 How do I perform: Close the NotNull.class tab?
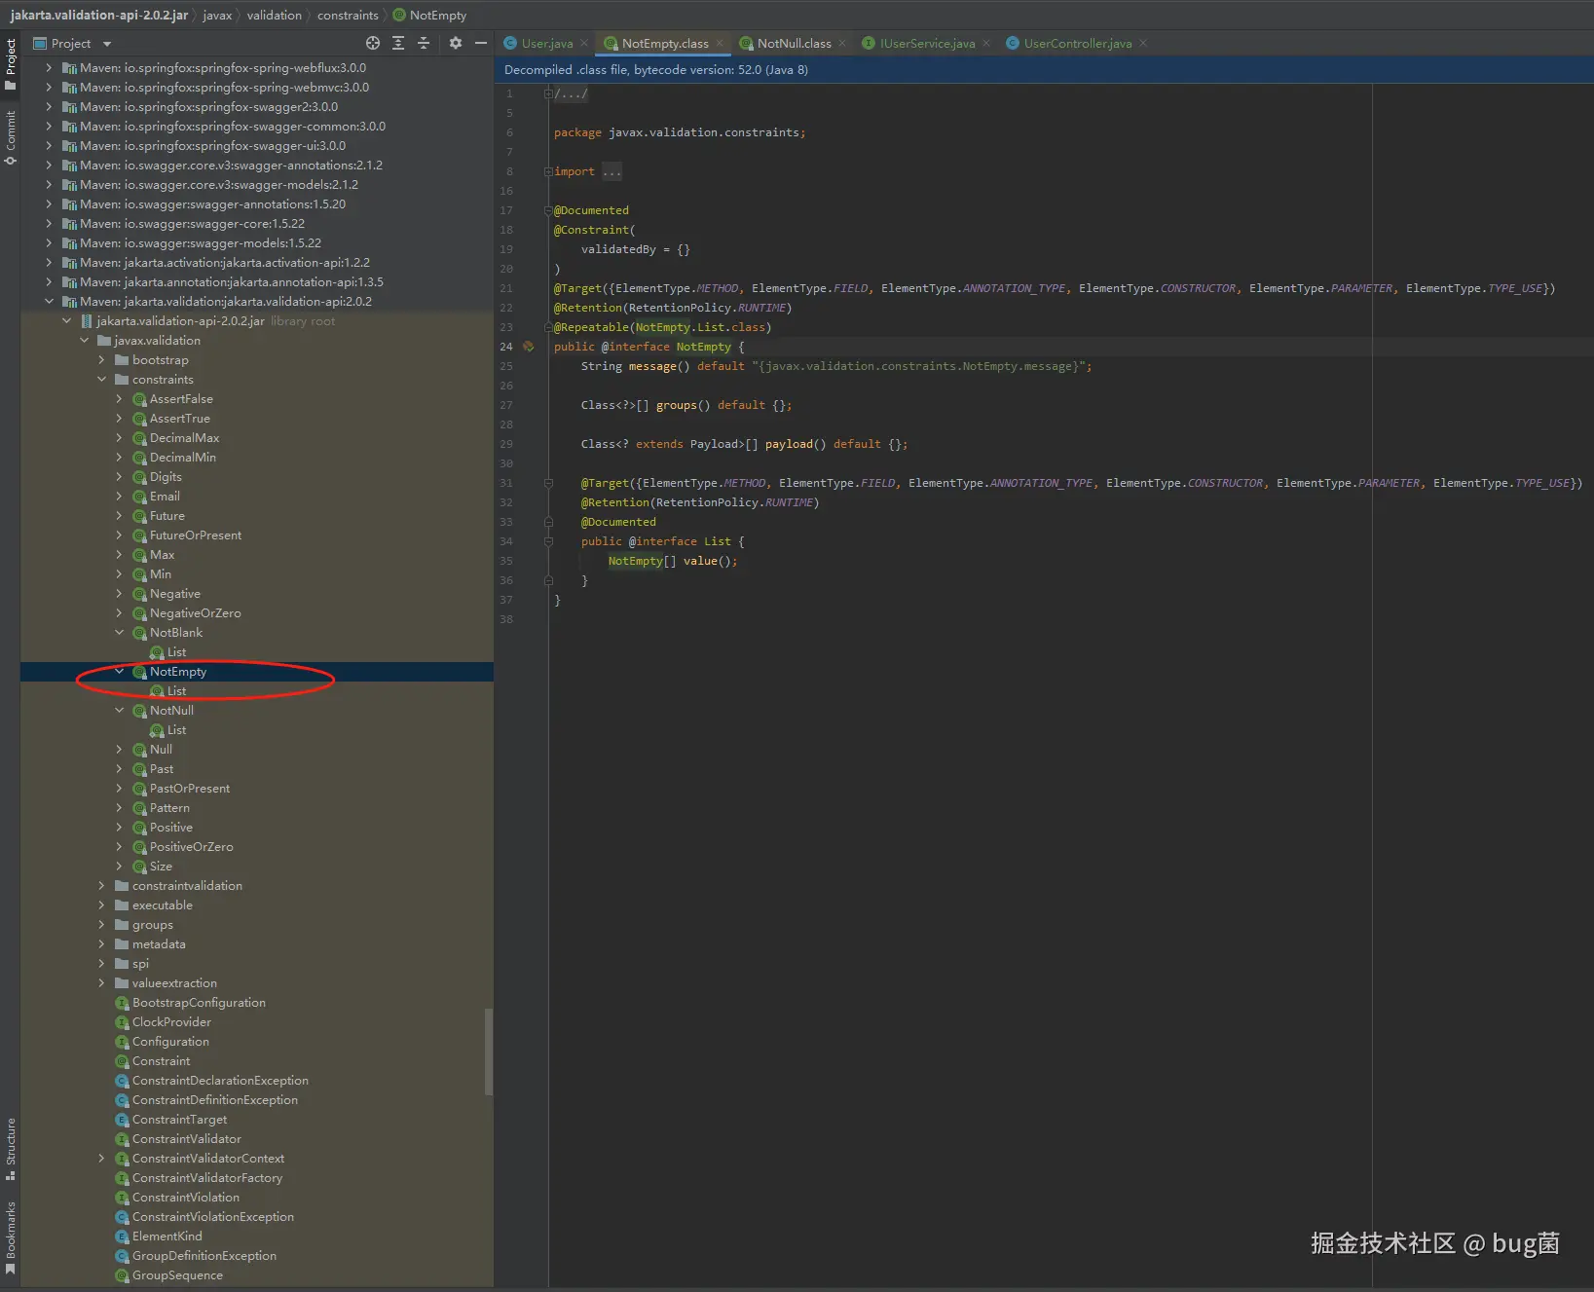842,44
